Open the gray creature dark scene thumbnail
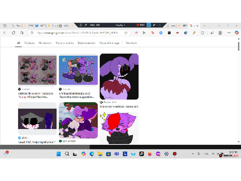The height and width of the screenshot is (181, 241). [x=37, y=119]
